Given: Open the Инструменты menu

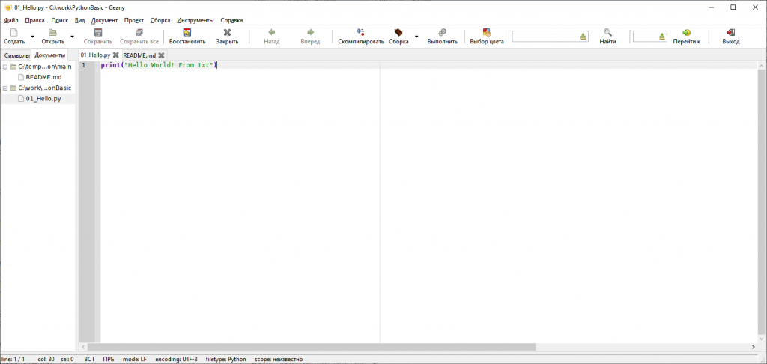Looking at the screenshot, I should point(195,20).
